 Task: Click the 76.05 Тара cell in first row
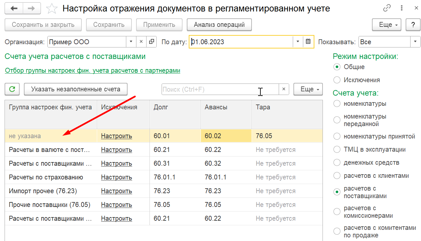[287, 136]
